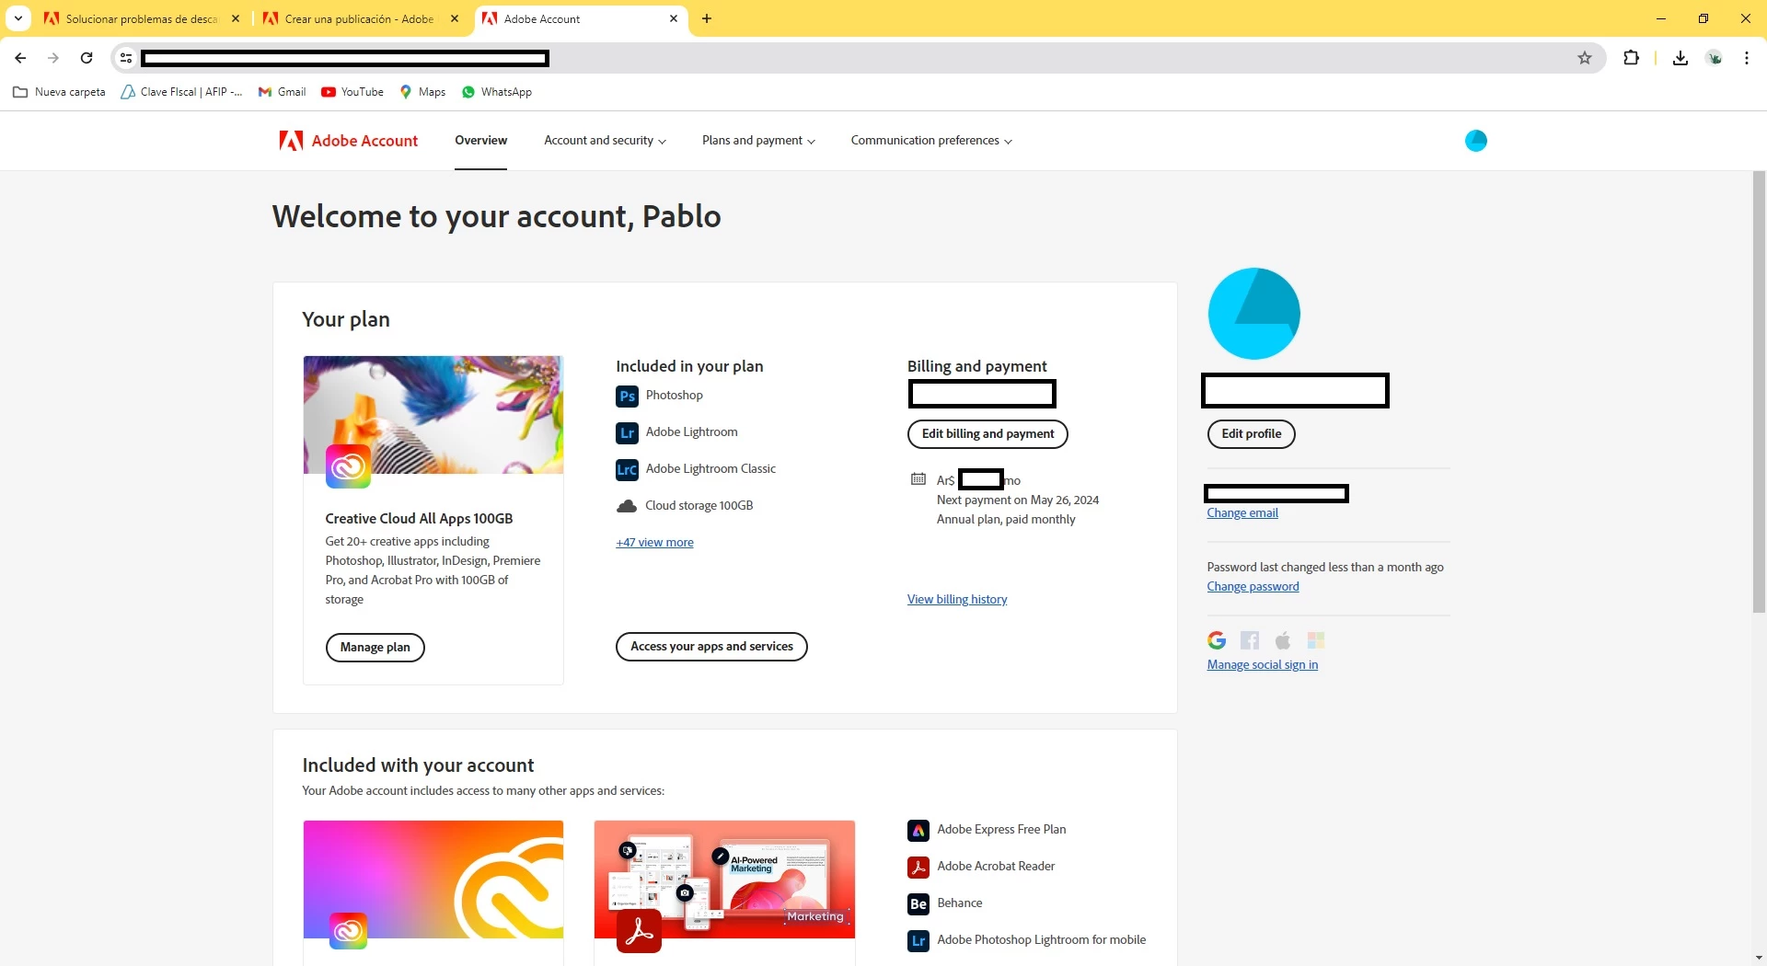Click the Creative Cloud gradient card image
The height and width of the screenshot is (966, 1767).
click(x=433, y=880)
